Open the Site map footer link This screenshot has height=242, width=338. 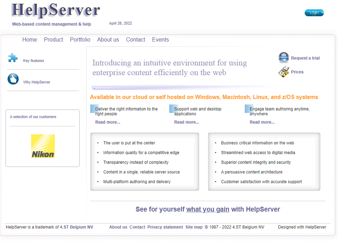(x=194, y=227)
